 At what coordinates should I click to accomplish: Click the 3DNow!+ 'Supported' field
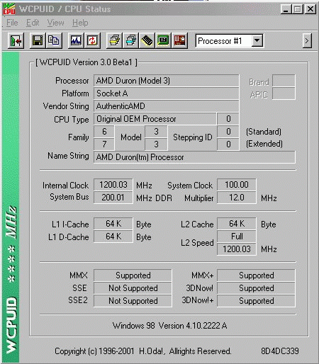(256, 301)
